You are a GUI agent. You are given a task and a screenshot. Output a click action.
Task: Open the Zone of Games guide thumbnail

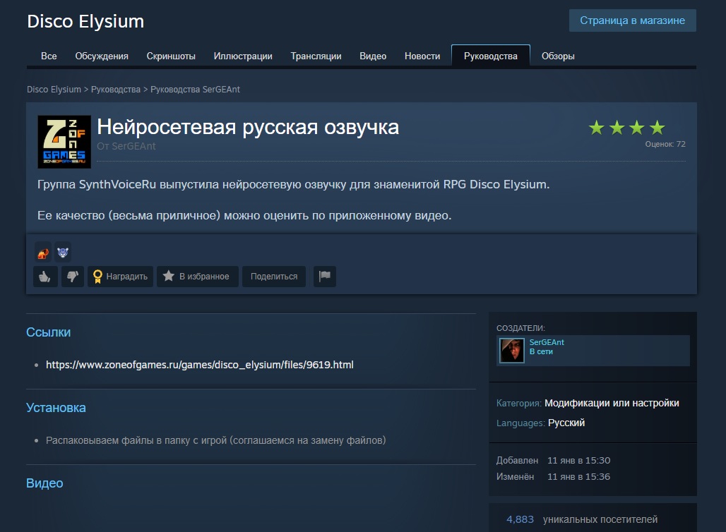click(x=64, y=142)
